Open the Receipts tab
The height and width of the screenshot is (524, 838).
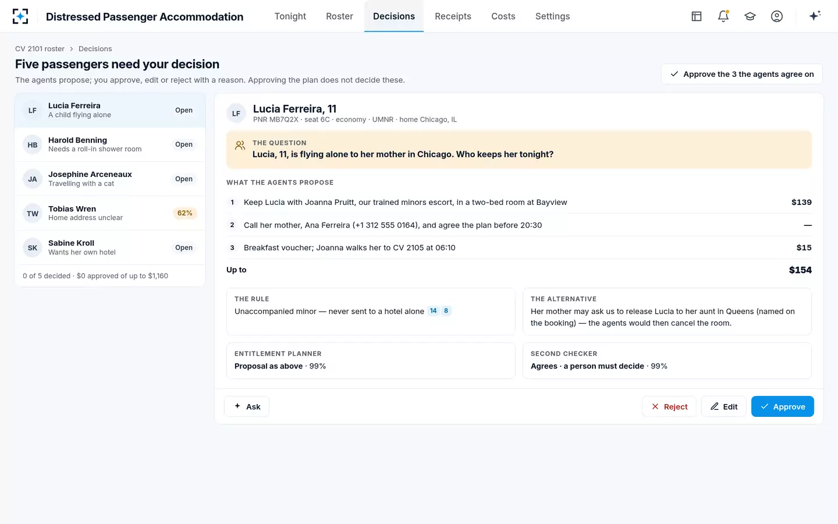coord(453,16)
